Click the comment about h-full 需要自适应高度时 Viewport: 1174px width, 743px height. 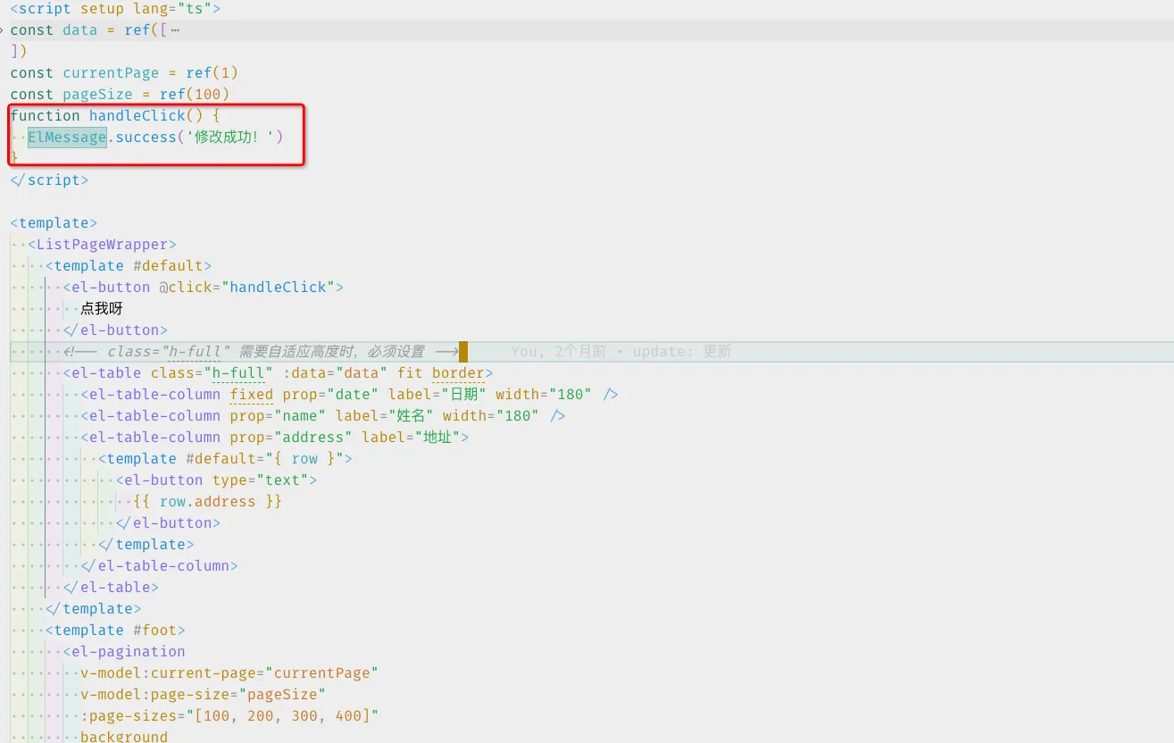pyautogui.click(x=261, y=352)
